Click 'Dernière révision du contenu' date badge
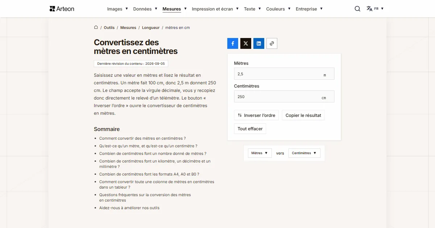435x228 pixels. pyautogui.click(x=131, y=64)
